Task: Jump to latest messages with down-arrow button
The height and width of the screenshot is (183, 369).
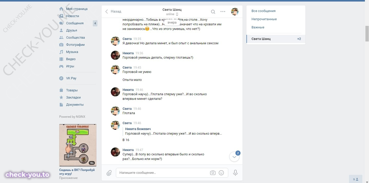Action: (234, 157)
